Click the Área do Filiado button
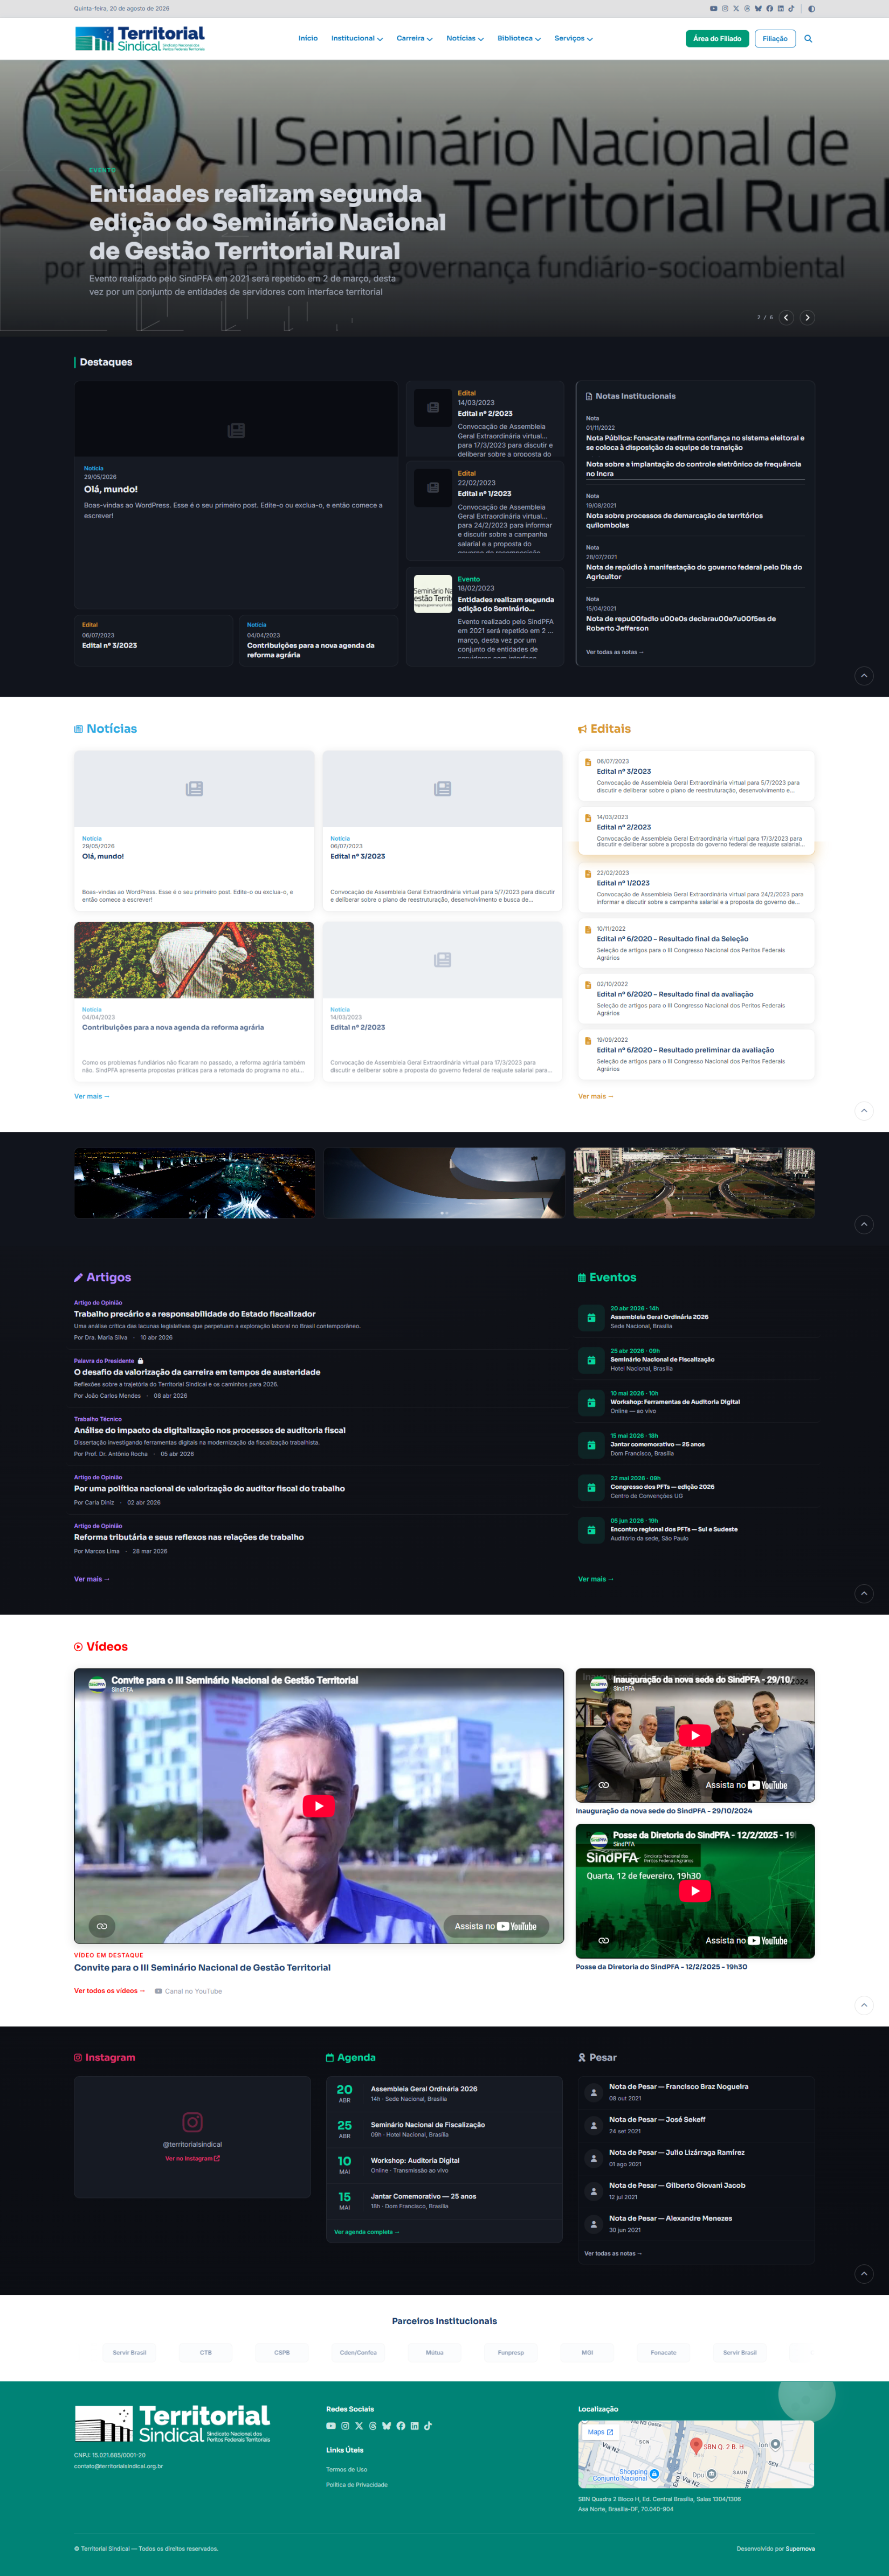The width and height of the screenshot is (889, 2576). tap(717, 39)
